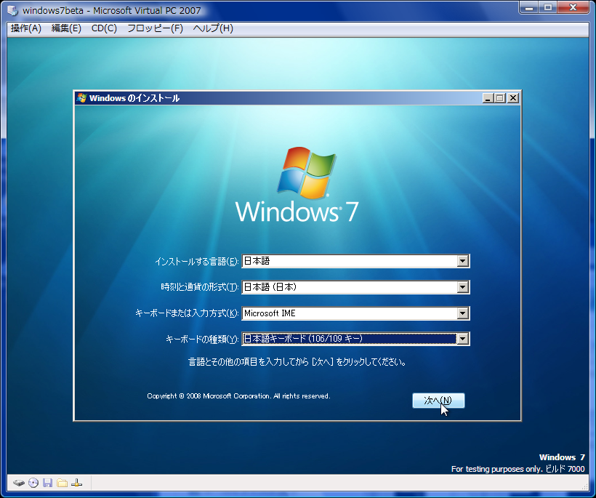Maximize the Virtual PC 2007 window
596x498 pixels.
click(548, 7)
